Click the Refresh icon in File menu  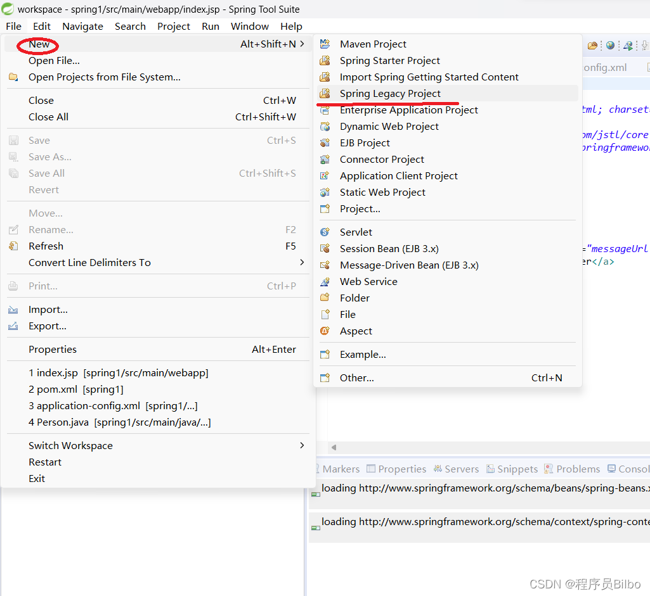click(x=13, y=246)
